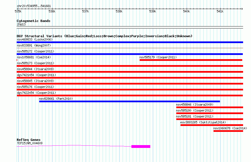Click the nsv585176 red loss bar
This screenshot has width=251, height=162.
[x=130, y=90]
